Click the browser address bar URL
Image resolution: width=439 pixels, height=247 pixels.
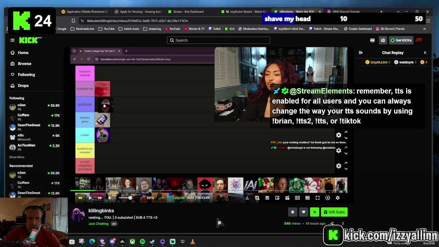138,21
